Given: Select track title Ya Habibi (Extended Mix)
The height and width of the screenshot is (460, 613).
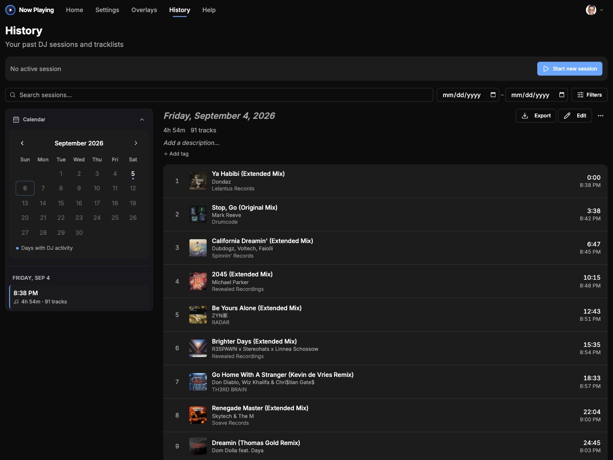Looking at the screenshot, I should click(248, 173).
